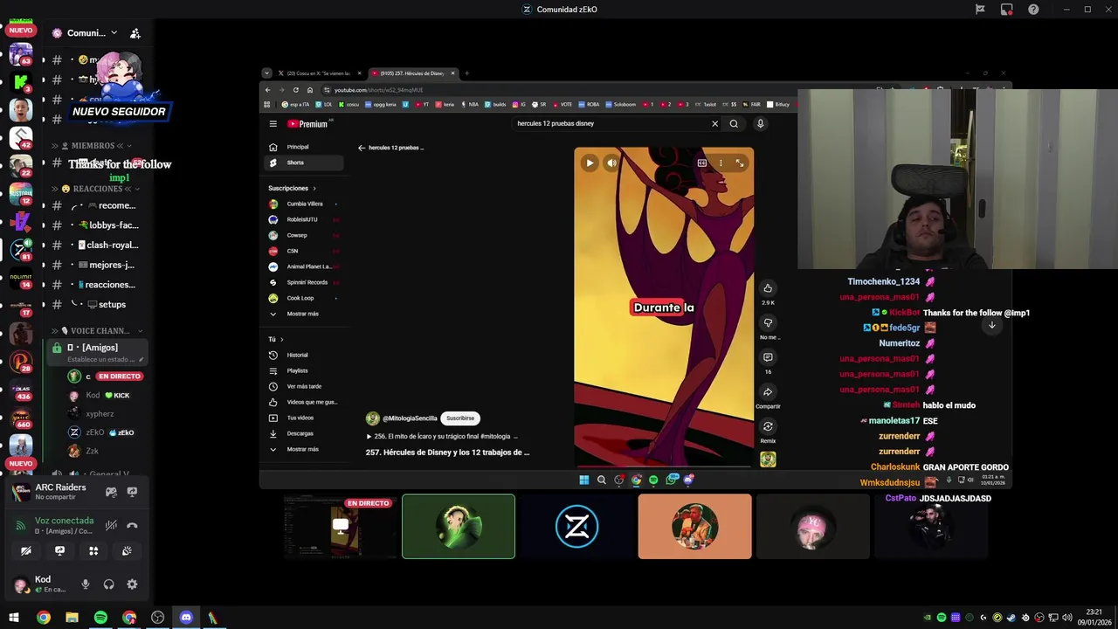The width and height of the screenshot is (1118, 629).
Task: Open the clash-royal... text channel
Action: point(96,245)
